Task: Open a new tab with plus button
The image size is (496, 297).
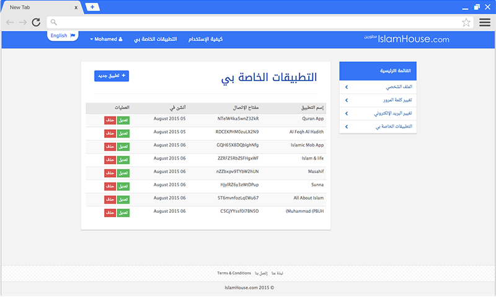Action: [92, 7]
